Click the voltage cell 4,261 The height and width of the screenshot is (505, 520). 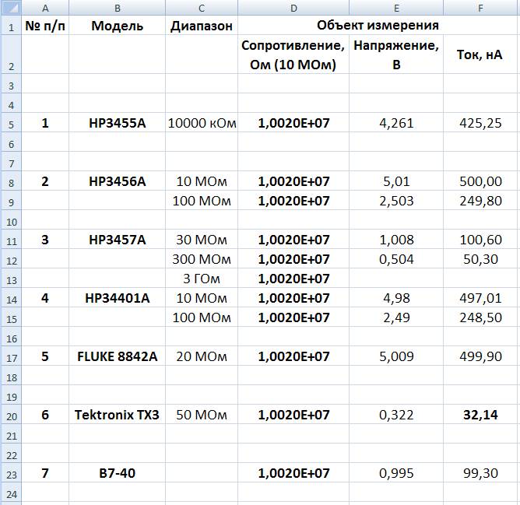396,123
